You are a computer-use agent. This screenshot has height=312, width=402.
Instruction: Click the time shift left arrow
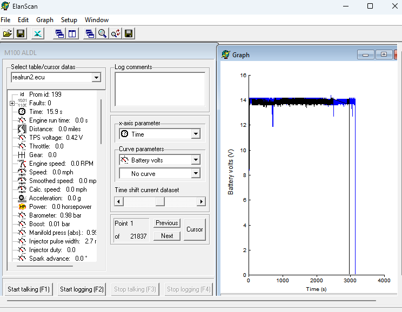click(x=118, y=201)
